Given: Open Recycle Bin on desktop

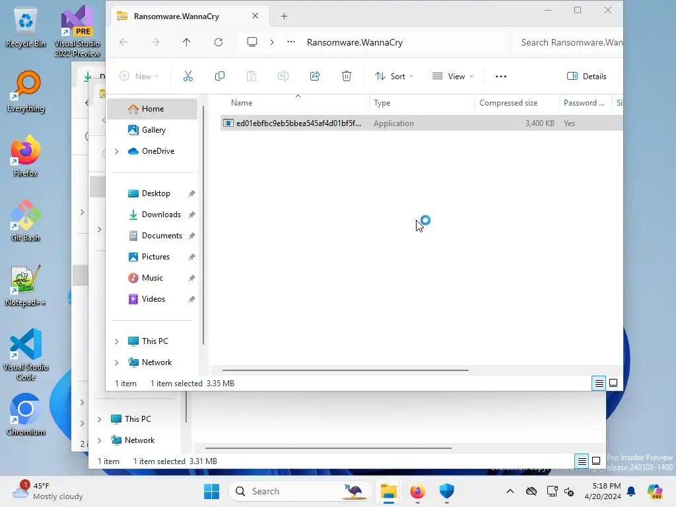Looking at the screenshot, I should [x=26, y=28].
